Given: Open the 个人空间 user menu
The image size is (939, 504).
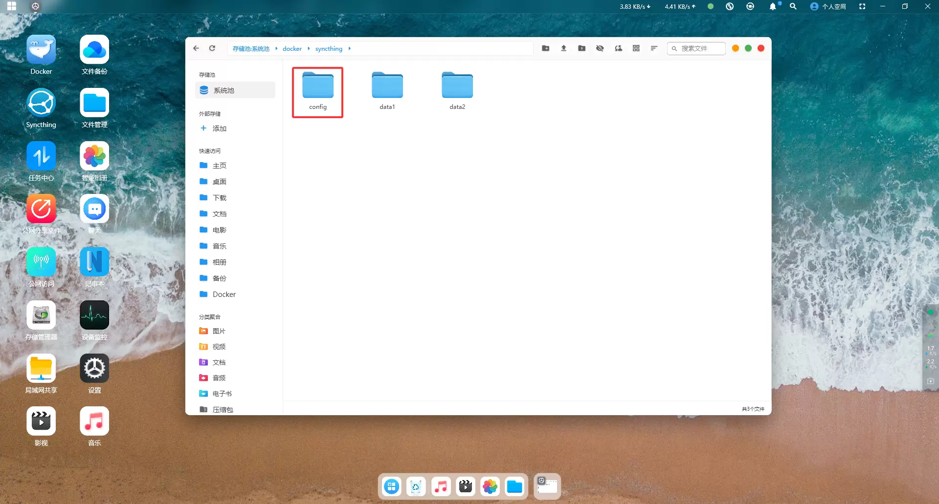Looking at the screenshot, I should click(x=828, y=7).
